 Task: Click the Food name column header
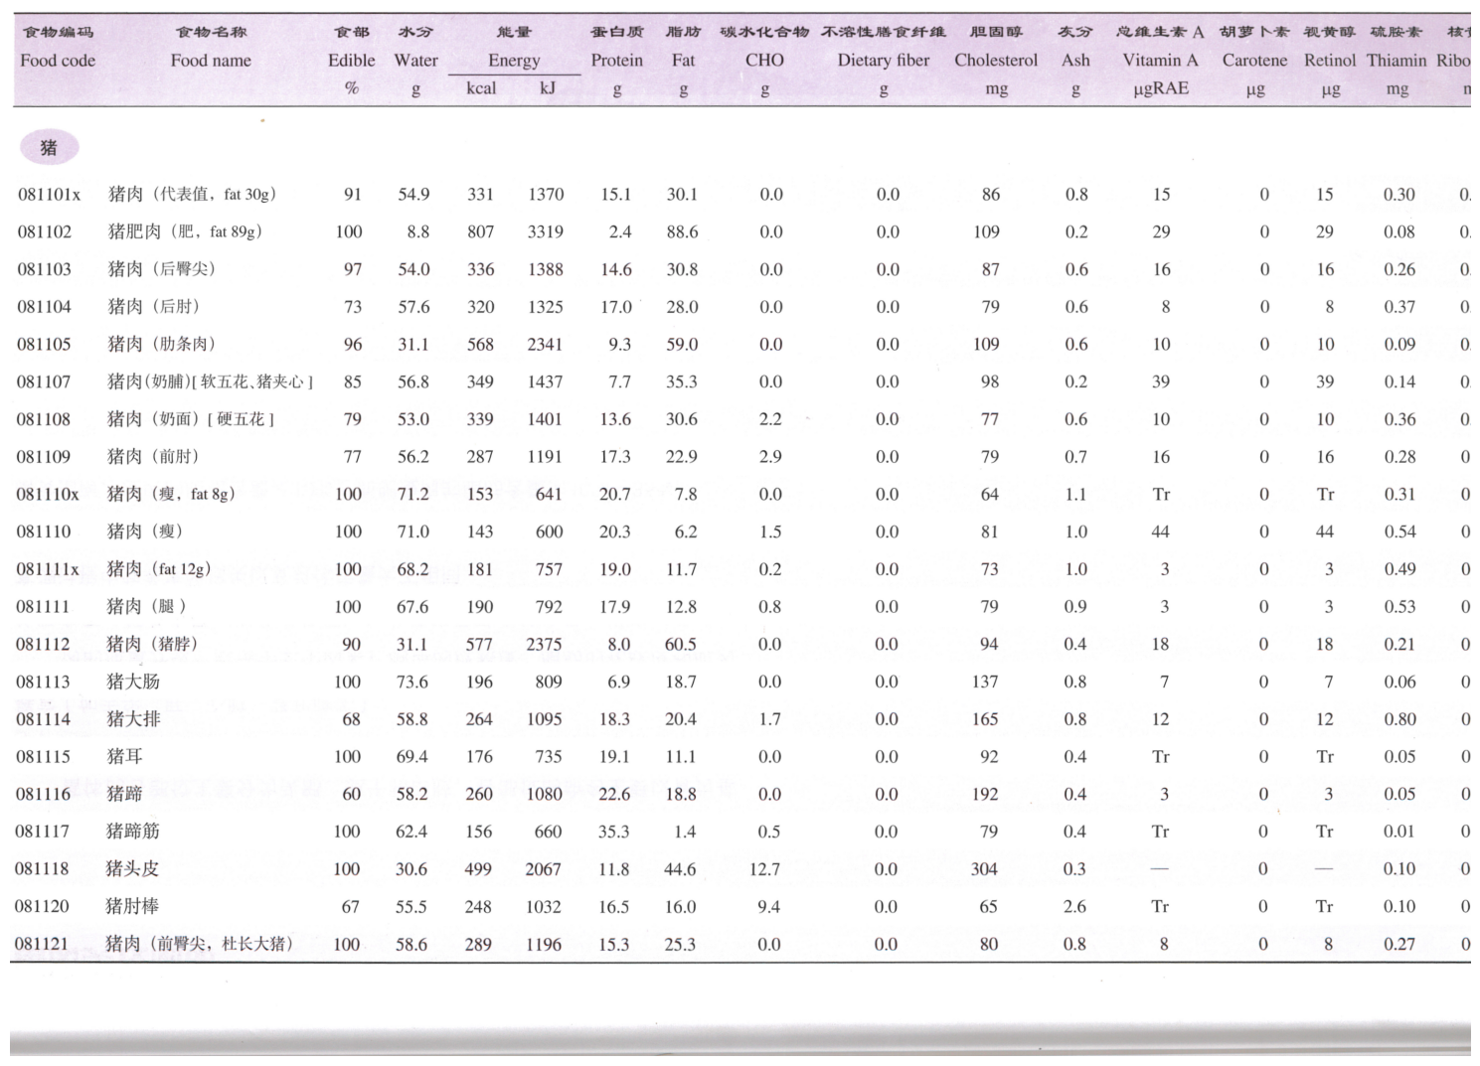[x=211, y=60]
